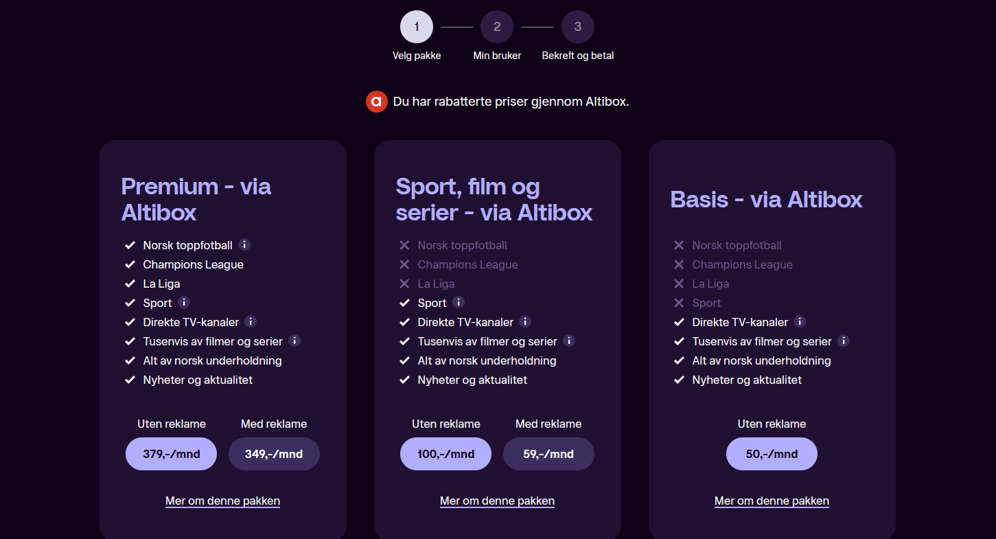This screenshot has height=539, width=996.
Task: Open info icon next to Premium's Norsk toppfotball
Action: 244,244
